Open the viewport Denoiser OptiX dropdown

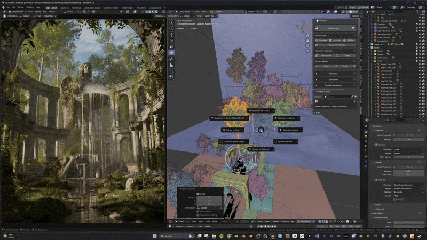(408, 150)
